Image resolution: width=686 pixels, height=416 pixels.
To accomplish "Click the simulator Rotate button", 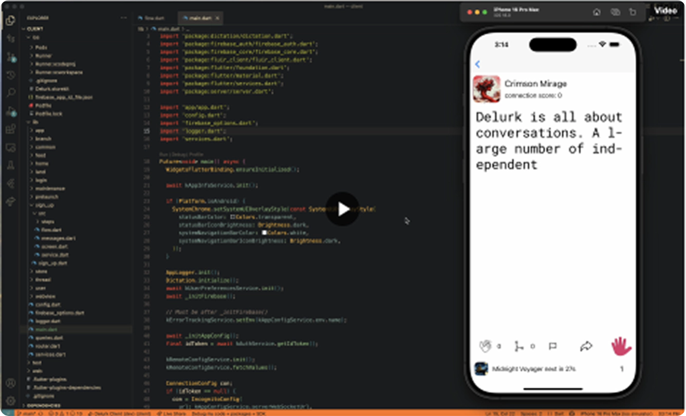I will pyautogui.click(x=633, y=12).
